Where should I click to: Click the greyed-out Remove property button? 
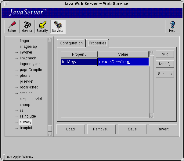[x=165, y=74]
